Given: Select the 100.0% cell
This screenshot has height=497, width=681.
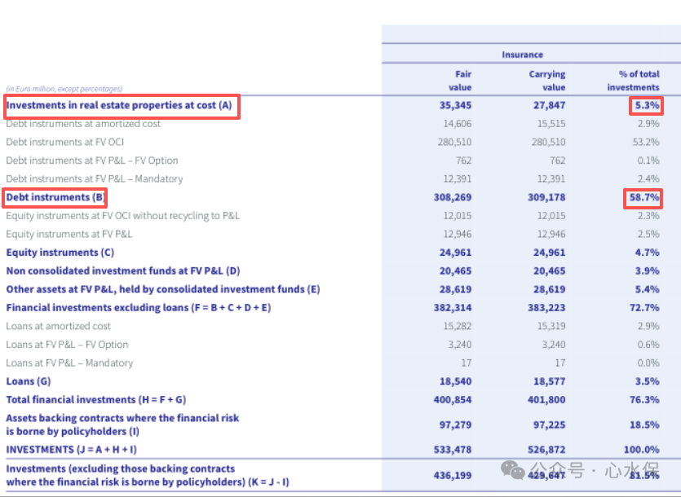Looking at the screenshot, I should point(642,450).
